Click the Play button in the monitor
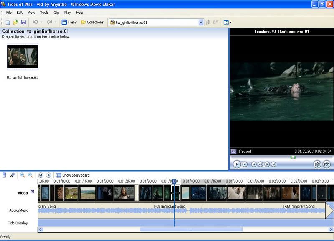The image size is (334, 241). (x=237, y=164)
